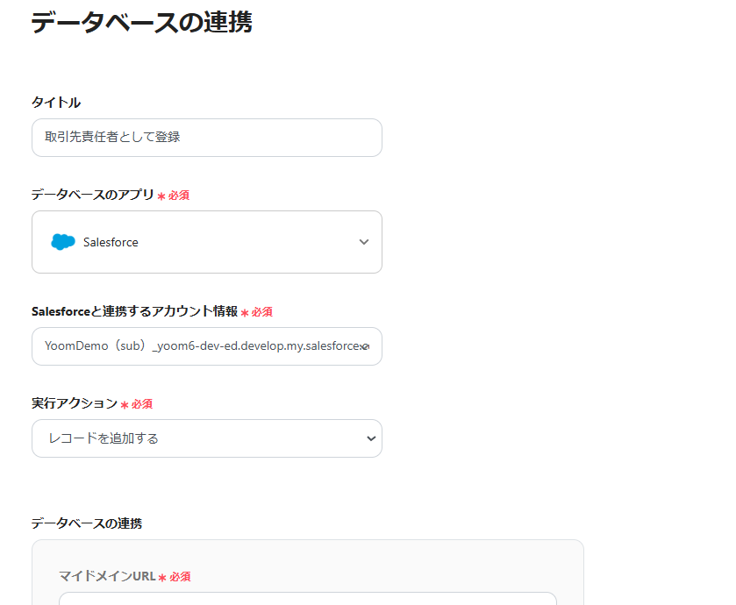This screenshot has width=736, height=605.
Task: Click the chevron in レコードを追加する select
Action: click(x=371, y=438)
